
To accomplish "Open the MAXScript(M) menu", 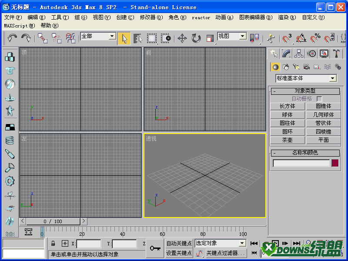I will point(20,26).
